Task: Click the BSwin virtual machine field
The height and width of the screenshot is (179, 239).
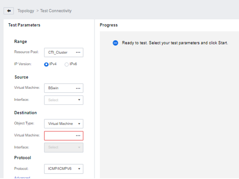Action: tap(64, 88)
